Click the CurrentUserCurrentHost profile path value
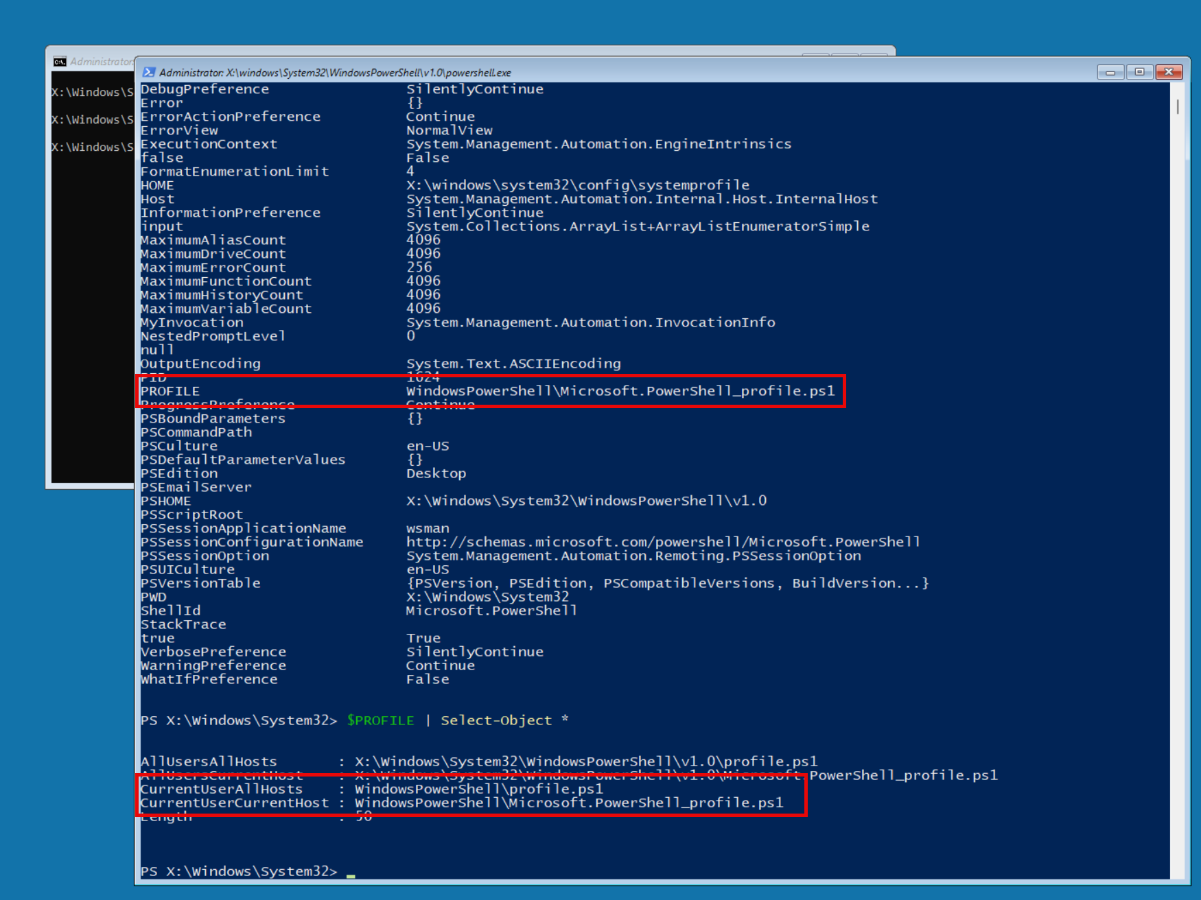 pos(568,803)
